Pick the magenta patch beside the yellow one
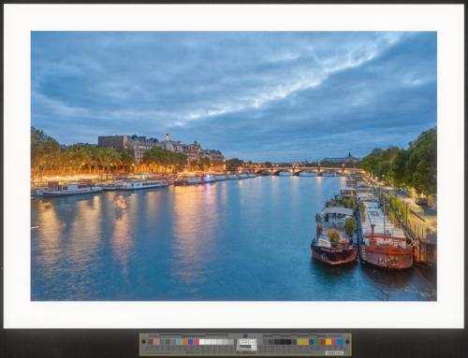This screenshot has width=468, height=358. pos(334,341)
